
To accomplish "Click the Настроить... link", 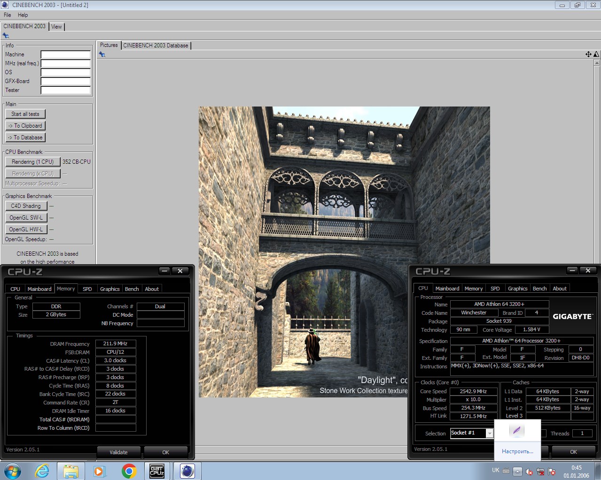I will click(x=517, y=451).
